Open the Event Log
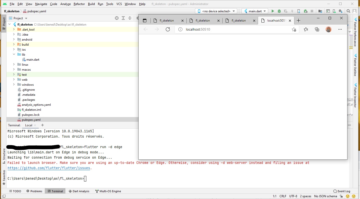The image size is (360, 199). tap(342, 191)
